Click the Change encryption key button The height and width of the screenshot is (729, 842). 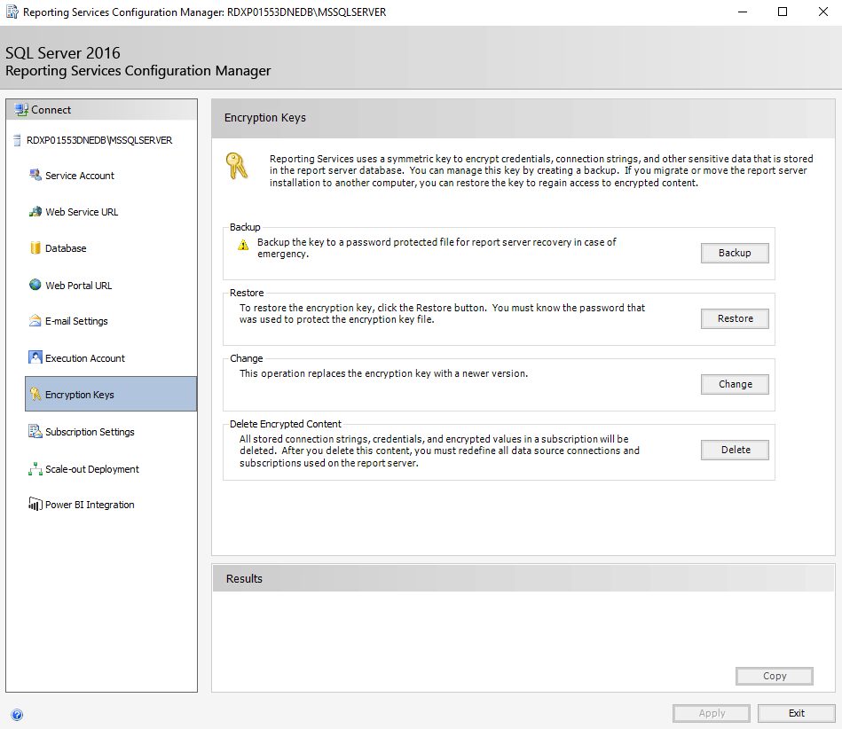point(735,384)
